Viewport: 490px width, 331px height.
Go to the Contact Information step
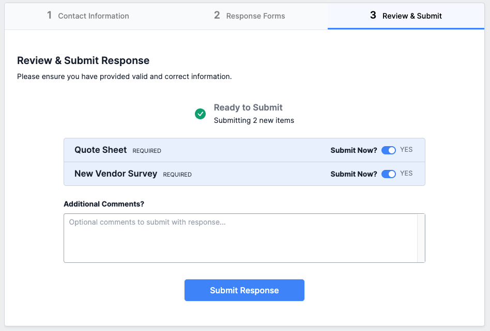point(88,15)
